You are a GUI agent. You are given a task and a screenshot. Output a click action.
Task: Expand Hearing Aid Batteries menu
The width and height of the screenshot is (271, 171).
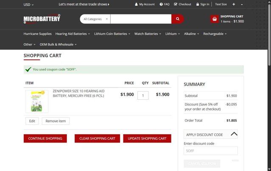point(73,34)
